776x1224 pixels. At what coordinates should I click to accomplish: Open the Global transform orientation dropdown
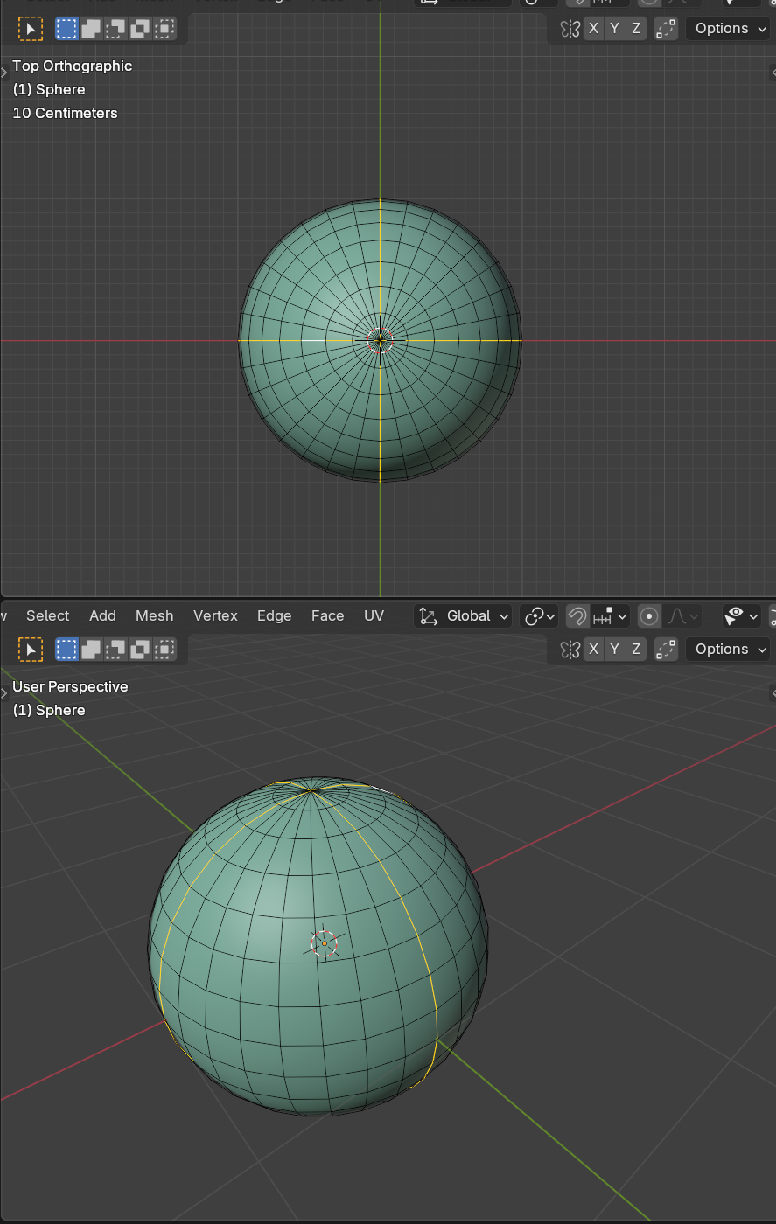click(x=464, y=616)
